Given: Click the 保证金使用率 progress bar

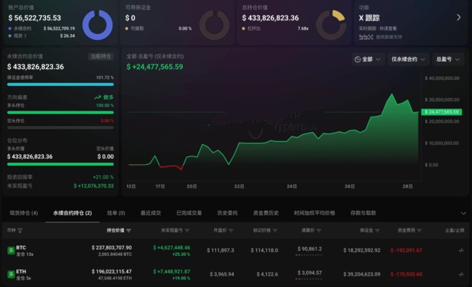Looking at the screenshot, I should 61,84.
